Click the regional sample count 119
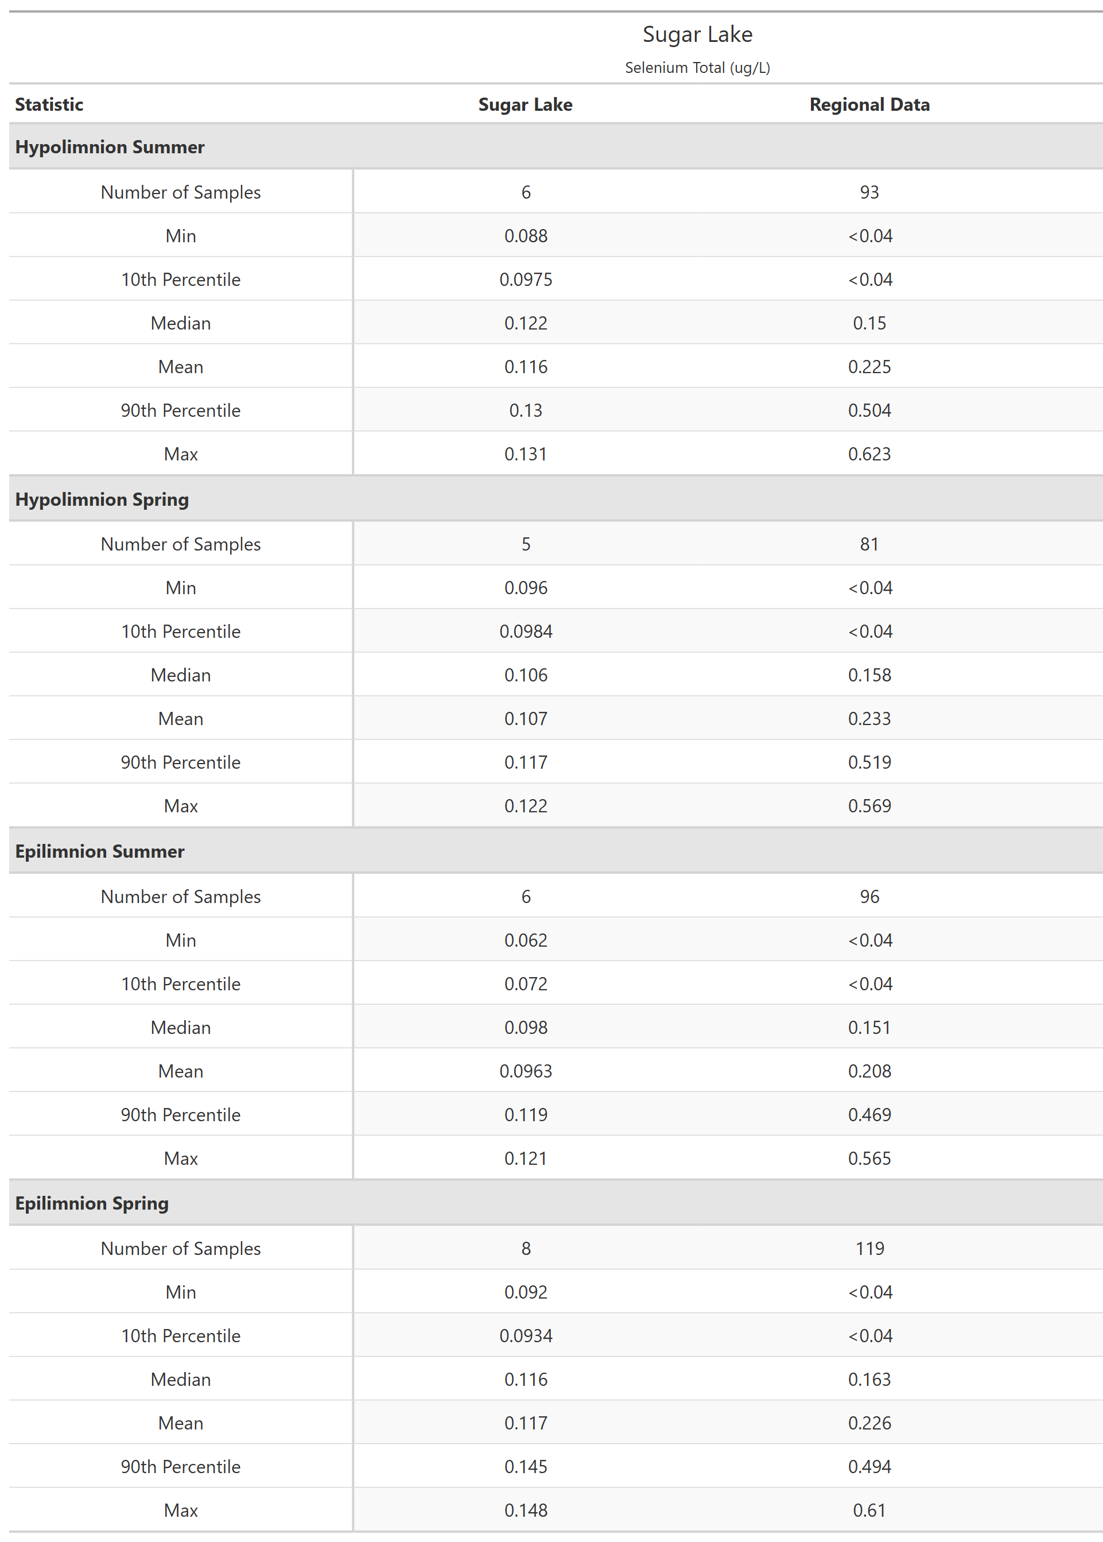 [869, 1249]
